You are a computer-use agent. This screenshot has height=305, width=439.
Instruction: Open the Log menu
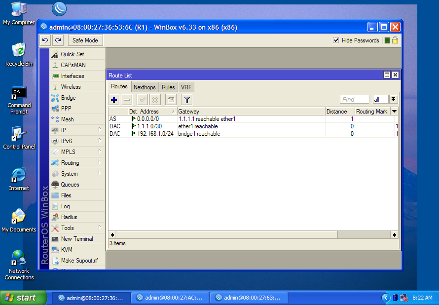(x=77, y=206)
